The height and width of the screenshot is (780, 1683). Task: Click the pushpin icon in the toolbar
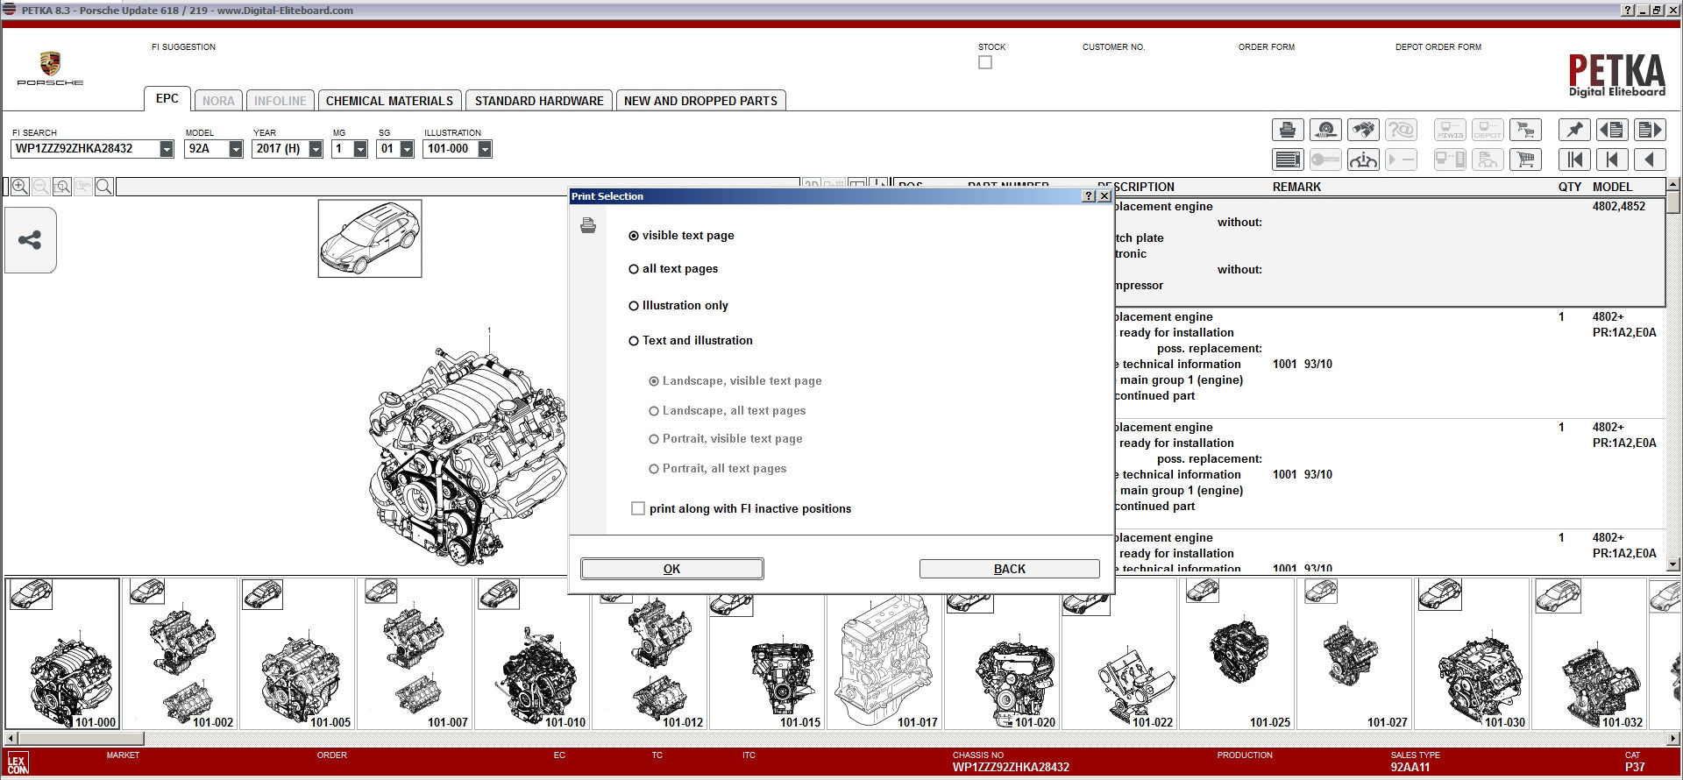point(1574,131)
